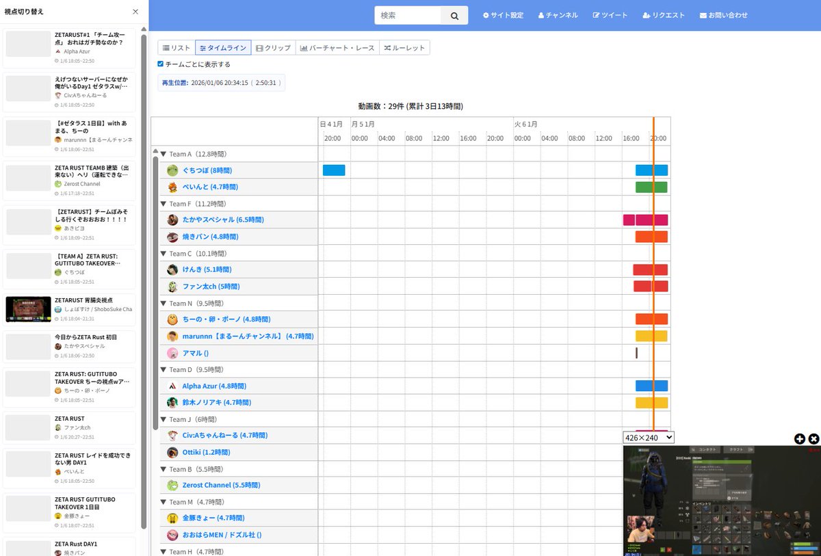The image size is (821, 556).
Task: Select ZETARUST 胃腸炎視点 video thumbnail
Action: [x=28, y=309]
